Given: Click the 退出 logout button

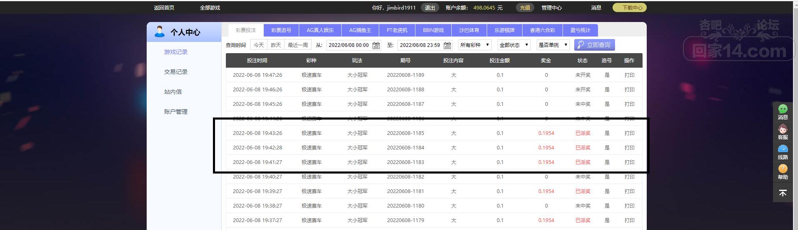Looking at the screenshot, I should click(x=430, y=7).
